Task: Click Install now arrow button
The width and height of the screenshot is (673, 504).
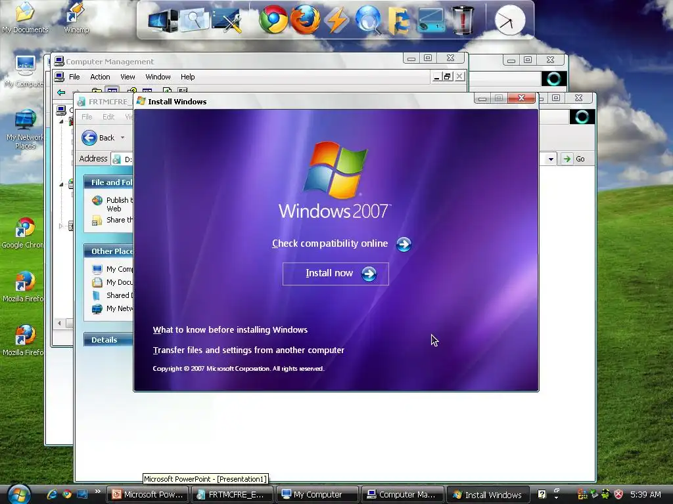Action: (x=336, y=274)
